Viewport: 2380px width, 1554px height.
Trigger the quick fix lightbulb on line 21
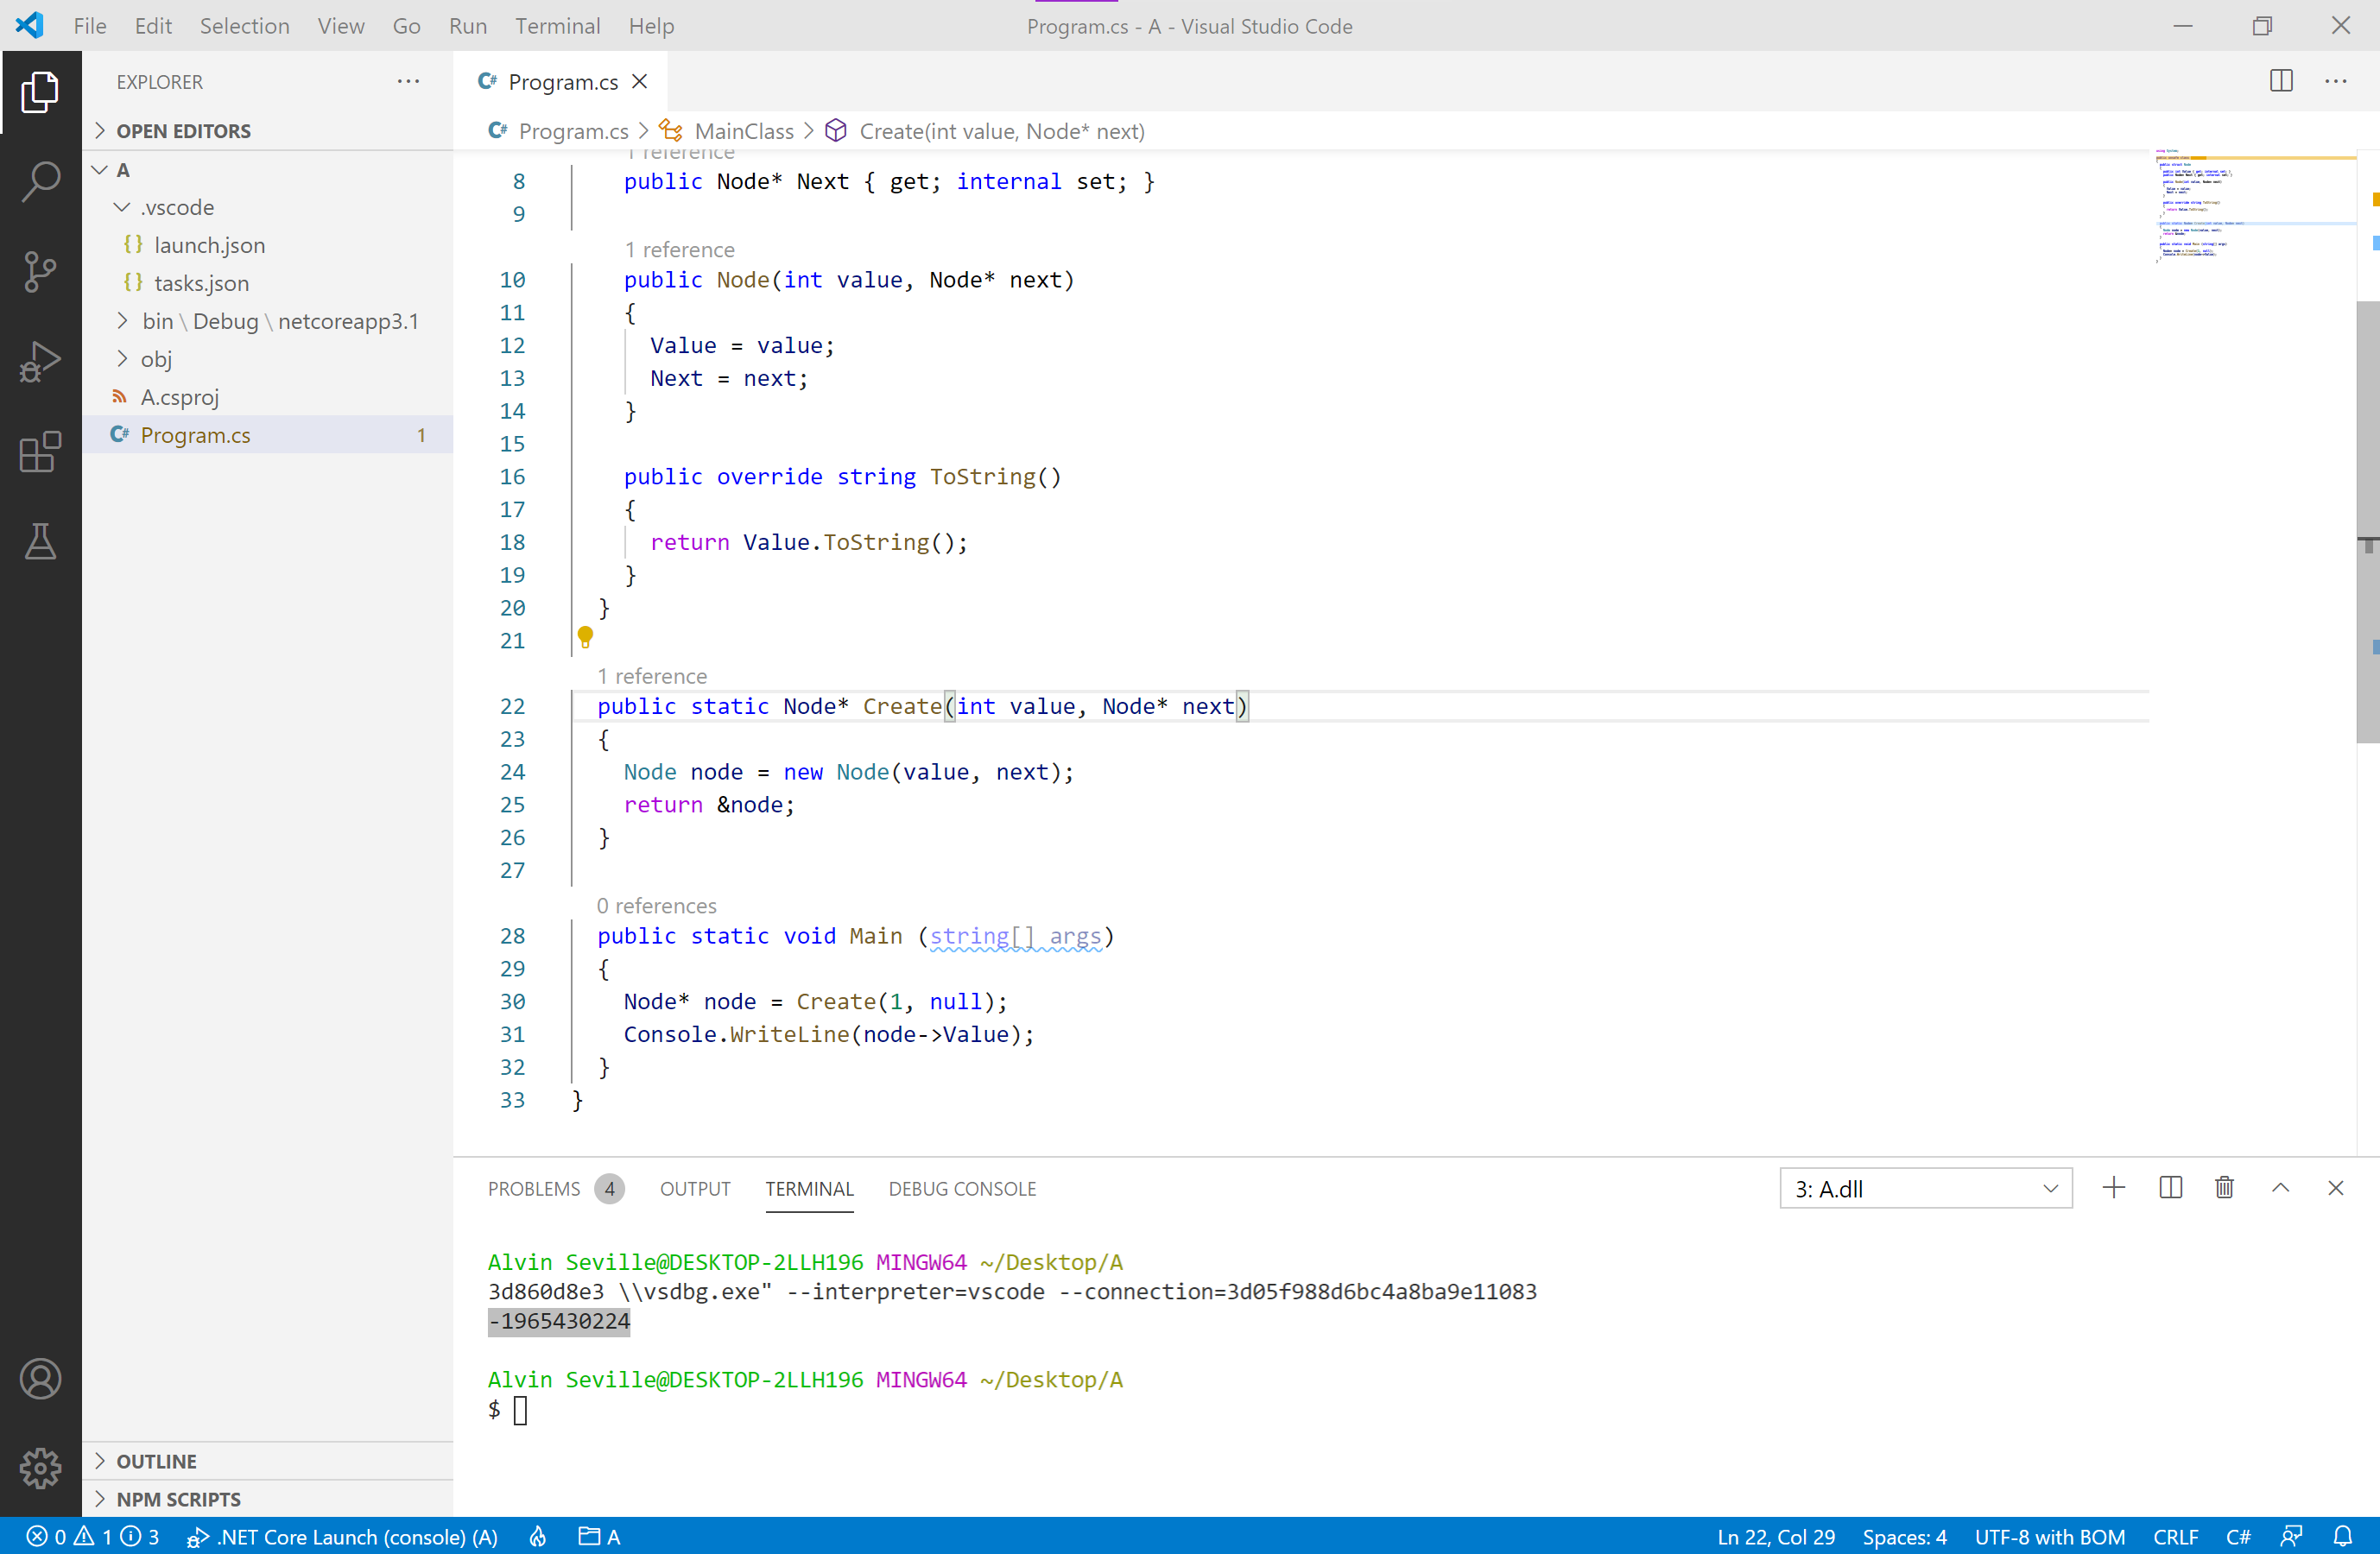coord(585,637)
